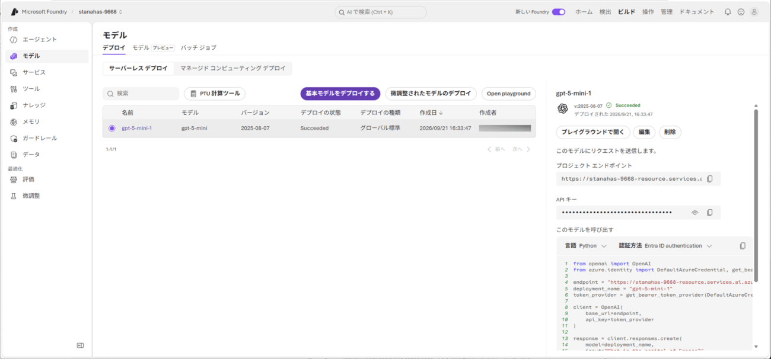Open the stanahas-9668 project switcher

(x=100, y=12)
